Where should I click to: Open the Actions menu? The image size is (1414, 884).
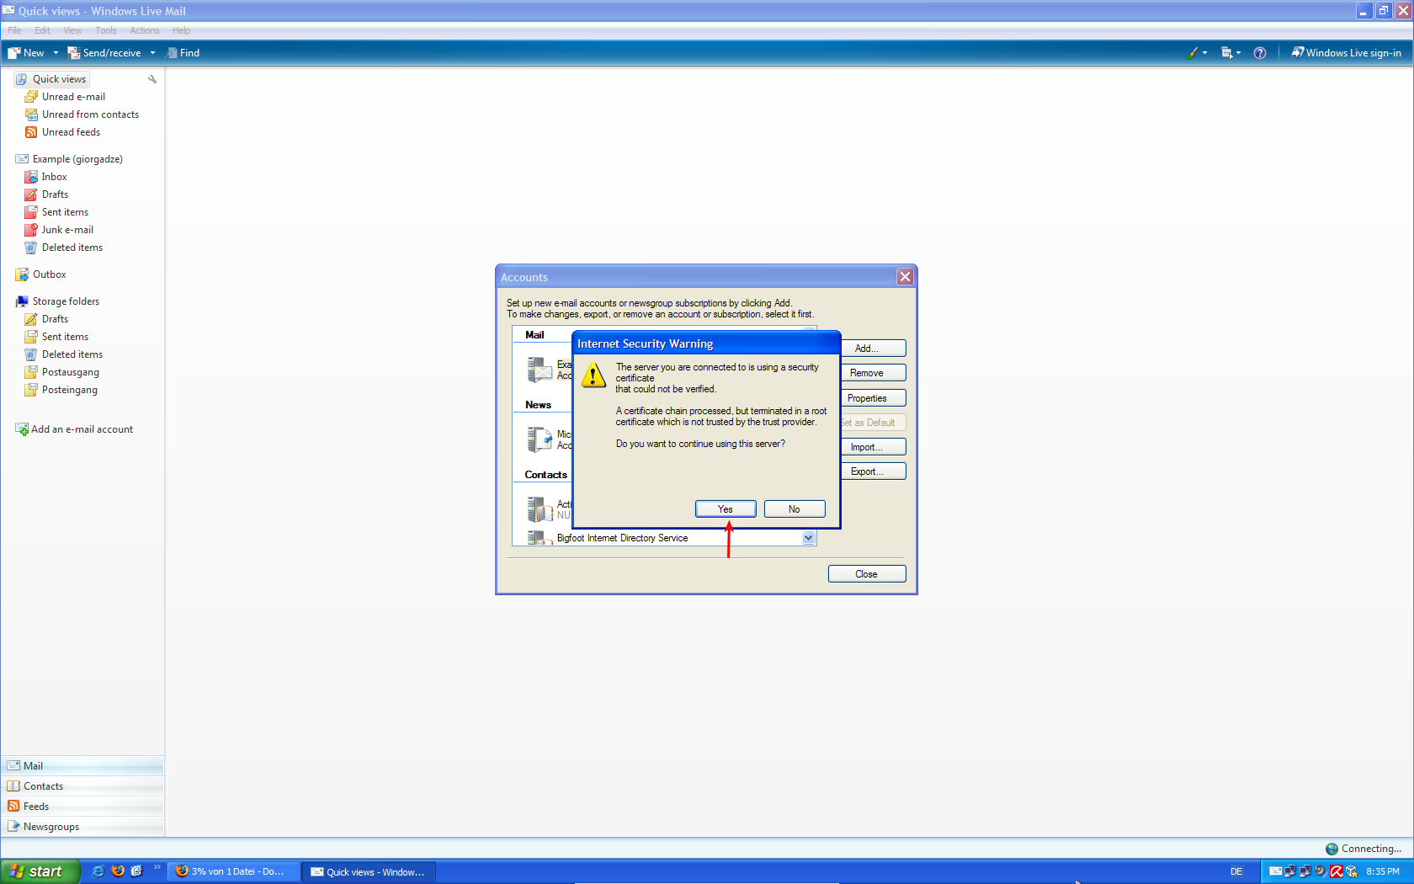coord(144,30)
